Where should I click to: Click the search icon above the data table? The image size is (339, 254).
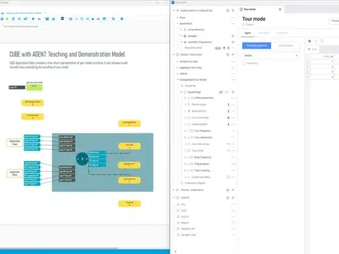point(309,41)
